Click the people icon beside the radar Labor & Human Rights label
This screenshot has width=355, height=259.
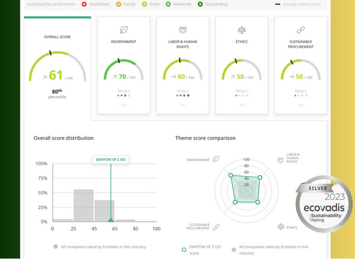coord(280,160)
